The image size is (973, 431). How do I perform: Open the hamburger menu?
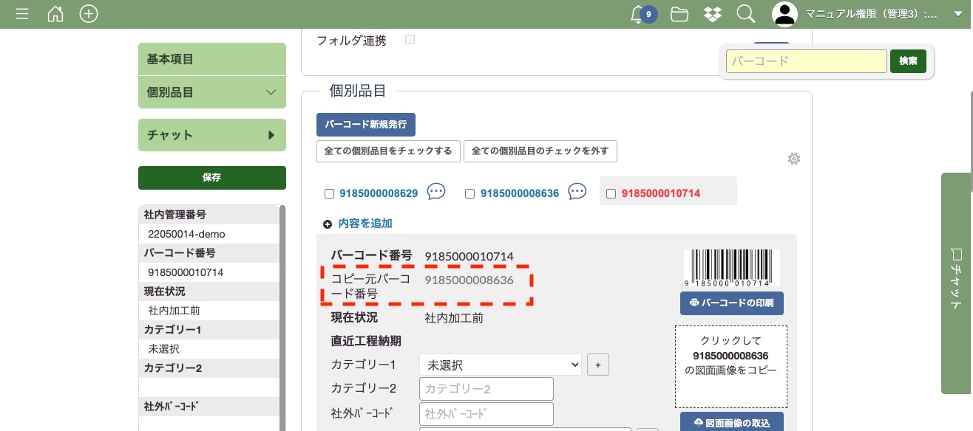(x=22, y=14)
